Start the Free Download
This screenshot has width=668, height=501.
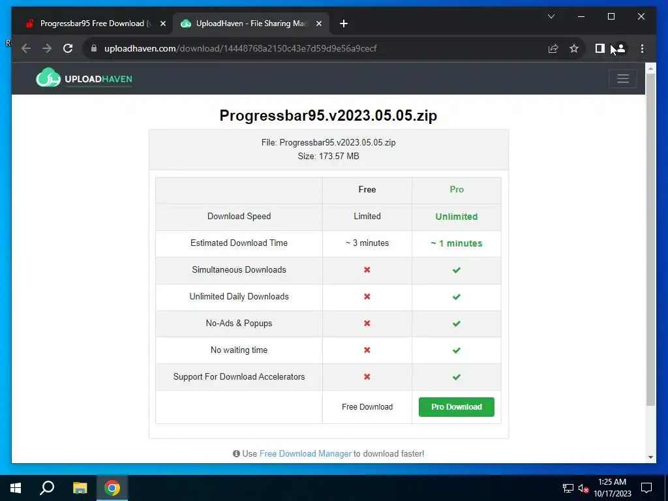click(x=367, y=407)
